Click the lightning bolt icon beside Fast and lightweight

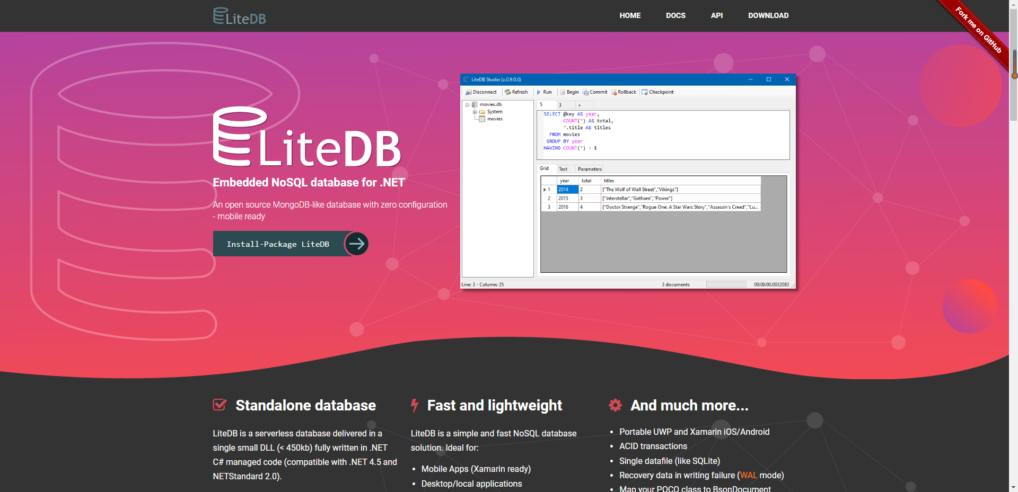coord(415,405)
